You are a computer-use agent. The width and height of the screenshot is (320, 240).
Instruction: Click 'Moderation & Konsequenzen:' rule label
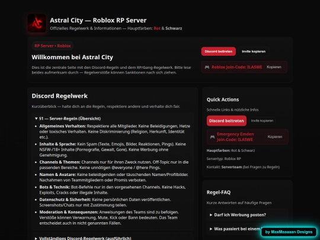[69, 212]
